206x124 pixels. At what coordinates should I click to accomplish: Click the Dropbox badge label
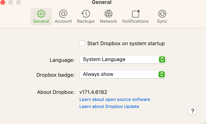(x=55, y=75)
